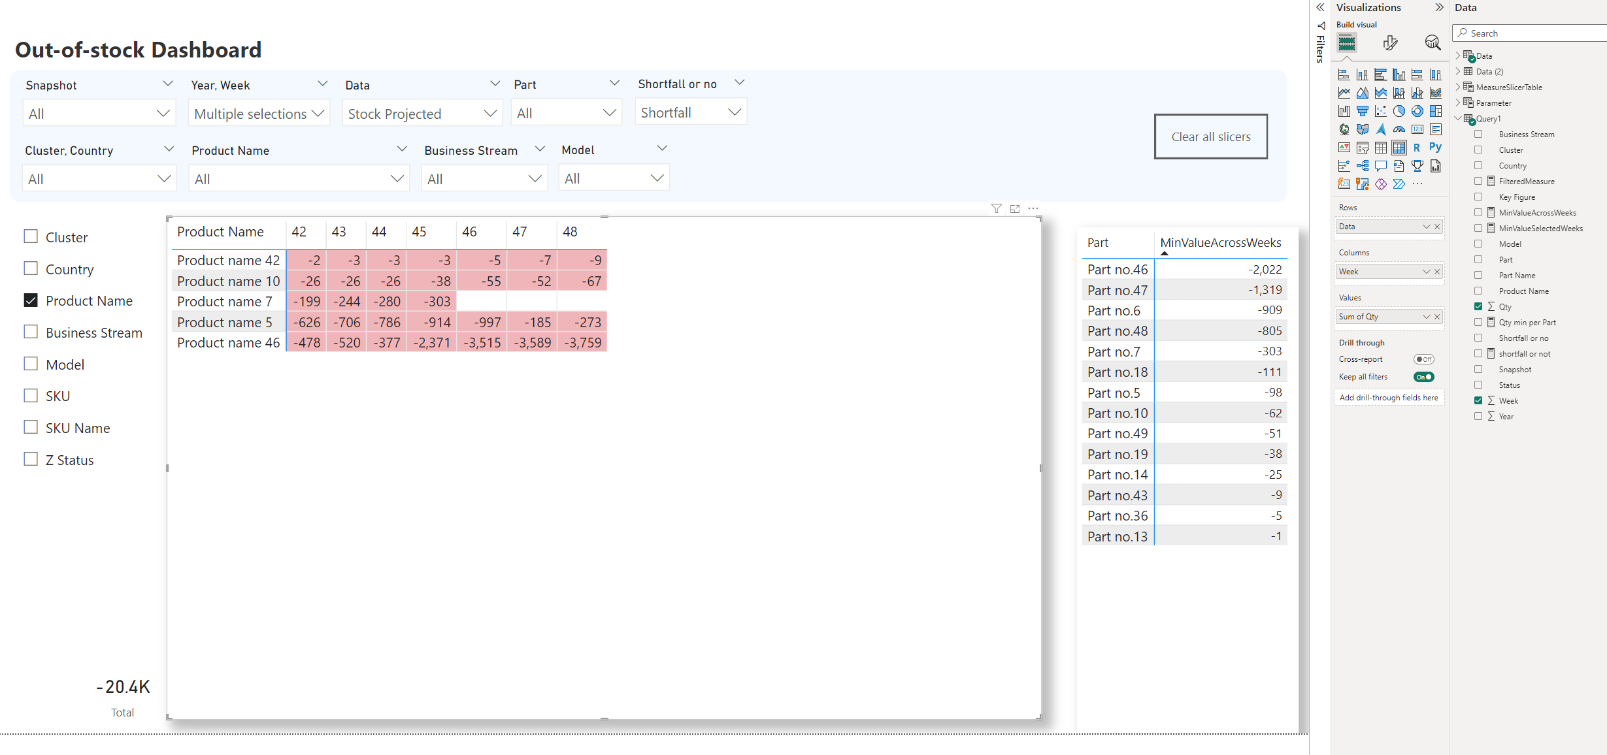Click the filter icon above the matrix
This screenshot has width=1607, height=755.
tap(996, 208)
